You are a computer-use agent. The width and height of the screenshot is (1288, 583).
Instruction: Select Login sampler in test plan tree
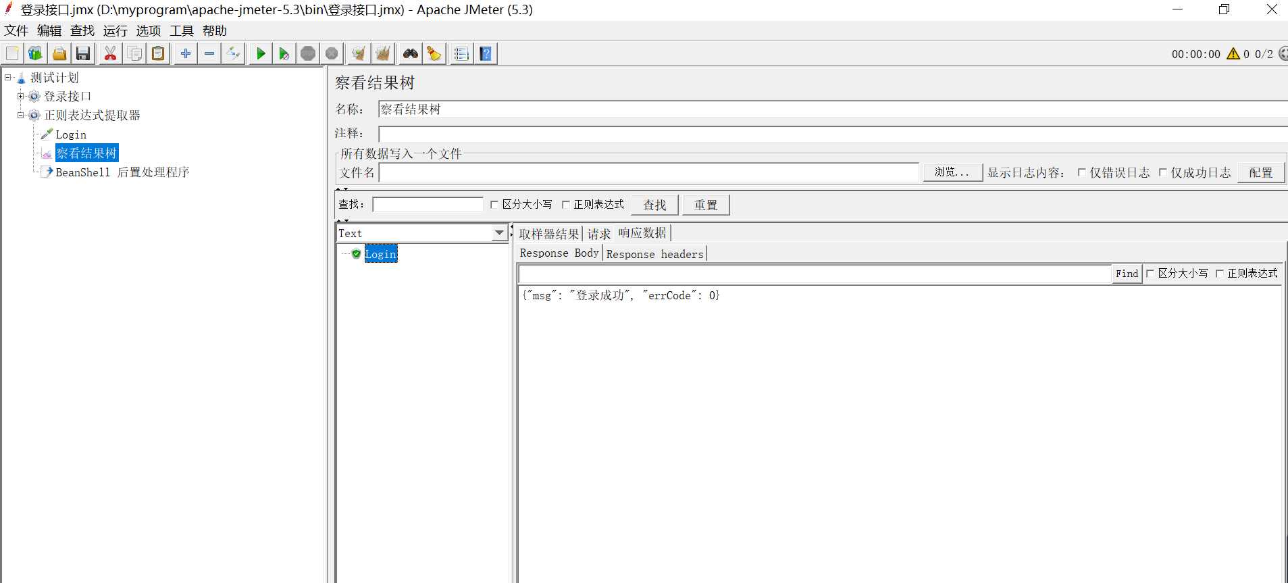coord(71,134)
